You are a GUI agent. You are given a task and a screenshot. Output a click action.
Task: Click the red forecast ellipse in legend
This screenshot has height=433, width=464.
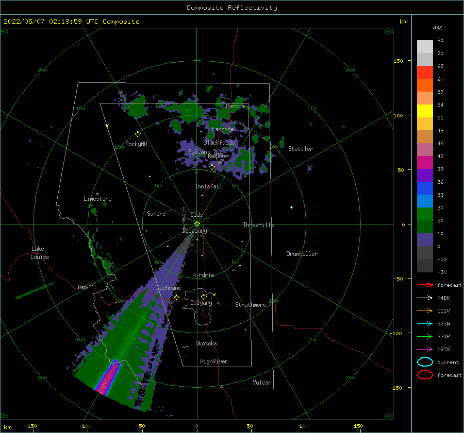(425, 375)
